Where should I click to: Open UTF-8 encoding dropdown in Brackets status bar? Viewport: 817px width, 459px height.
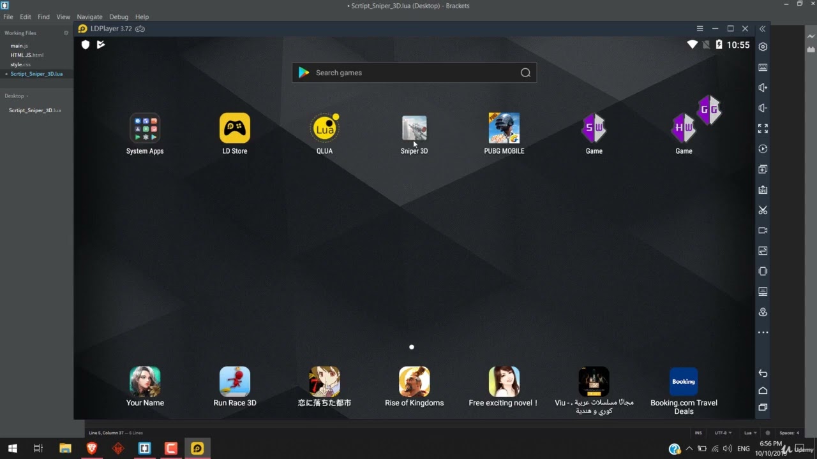point(723,433)
